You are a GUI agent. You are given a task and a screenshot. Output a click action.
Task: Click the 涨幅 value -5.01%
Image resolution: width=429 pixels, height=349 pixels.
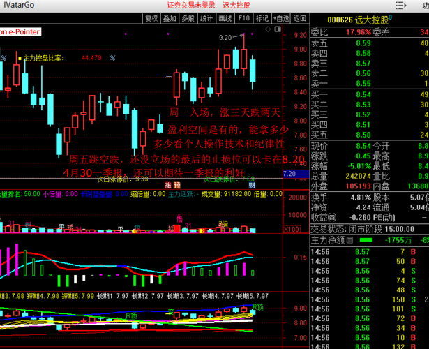[359, 166]
